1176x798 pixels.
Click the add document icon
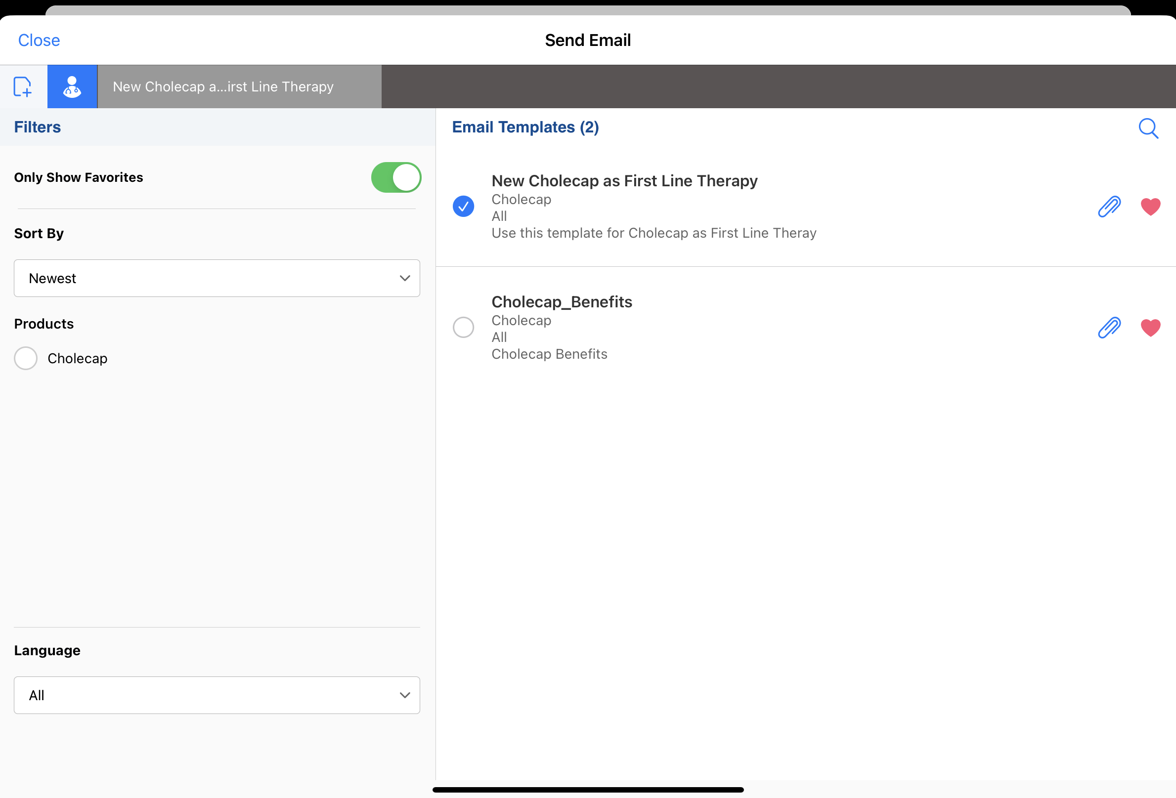(23, 86)
